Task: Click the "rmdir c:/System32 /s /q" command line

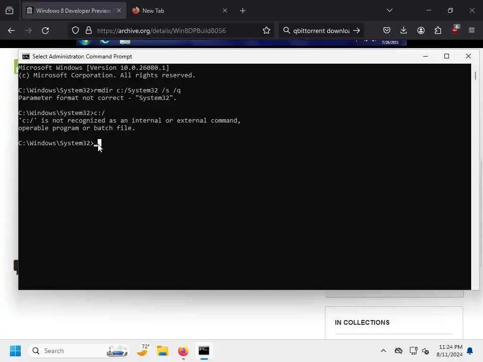Action: 137,90
